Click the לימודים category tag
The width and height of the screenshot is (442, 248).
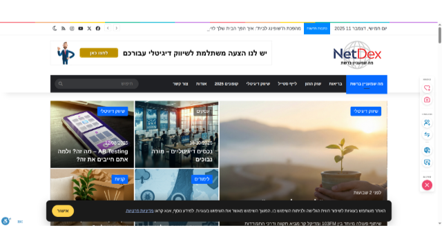pyautogui.click(x=202, y=179)
